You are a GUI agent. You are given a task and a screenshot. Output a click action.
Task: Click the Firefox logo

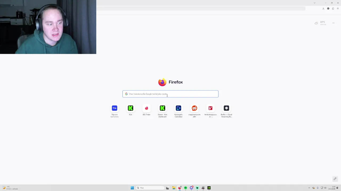162,82
